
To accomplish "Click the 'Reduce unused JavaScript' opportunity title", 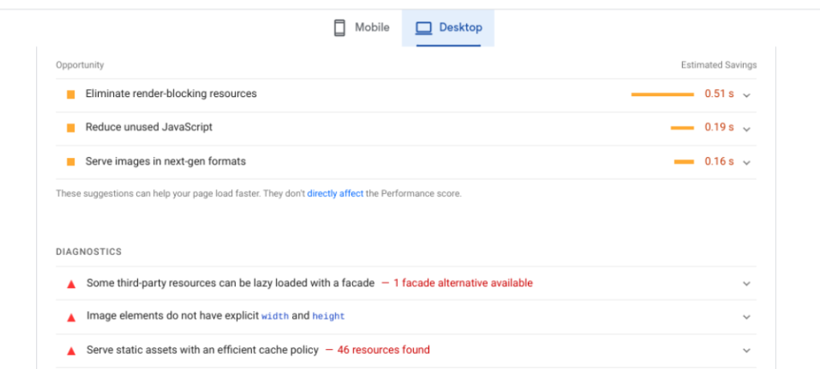I will pyautogui.click(x=149, y=128).
